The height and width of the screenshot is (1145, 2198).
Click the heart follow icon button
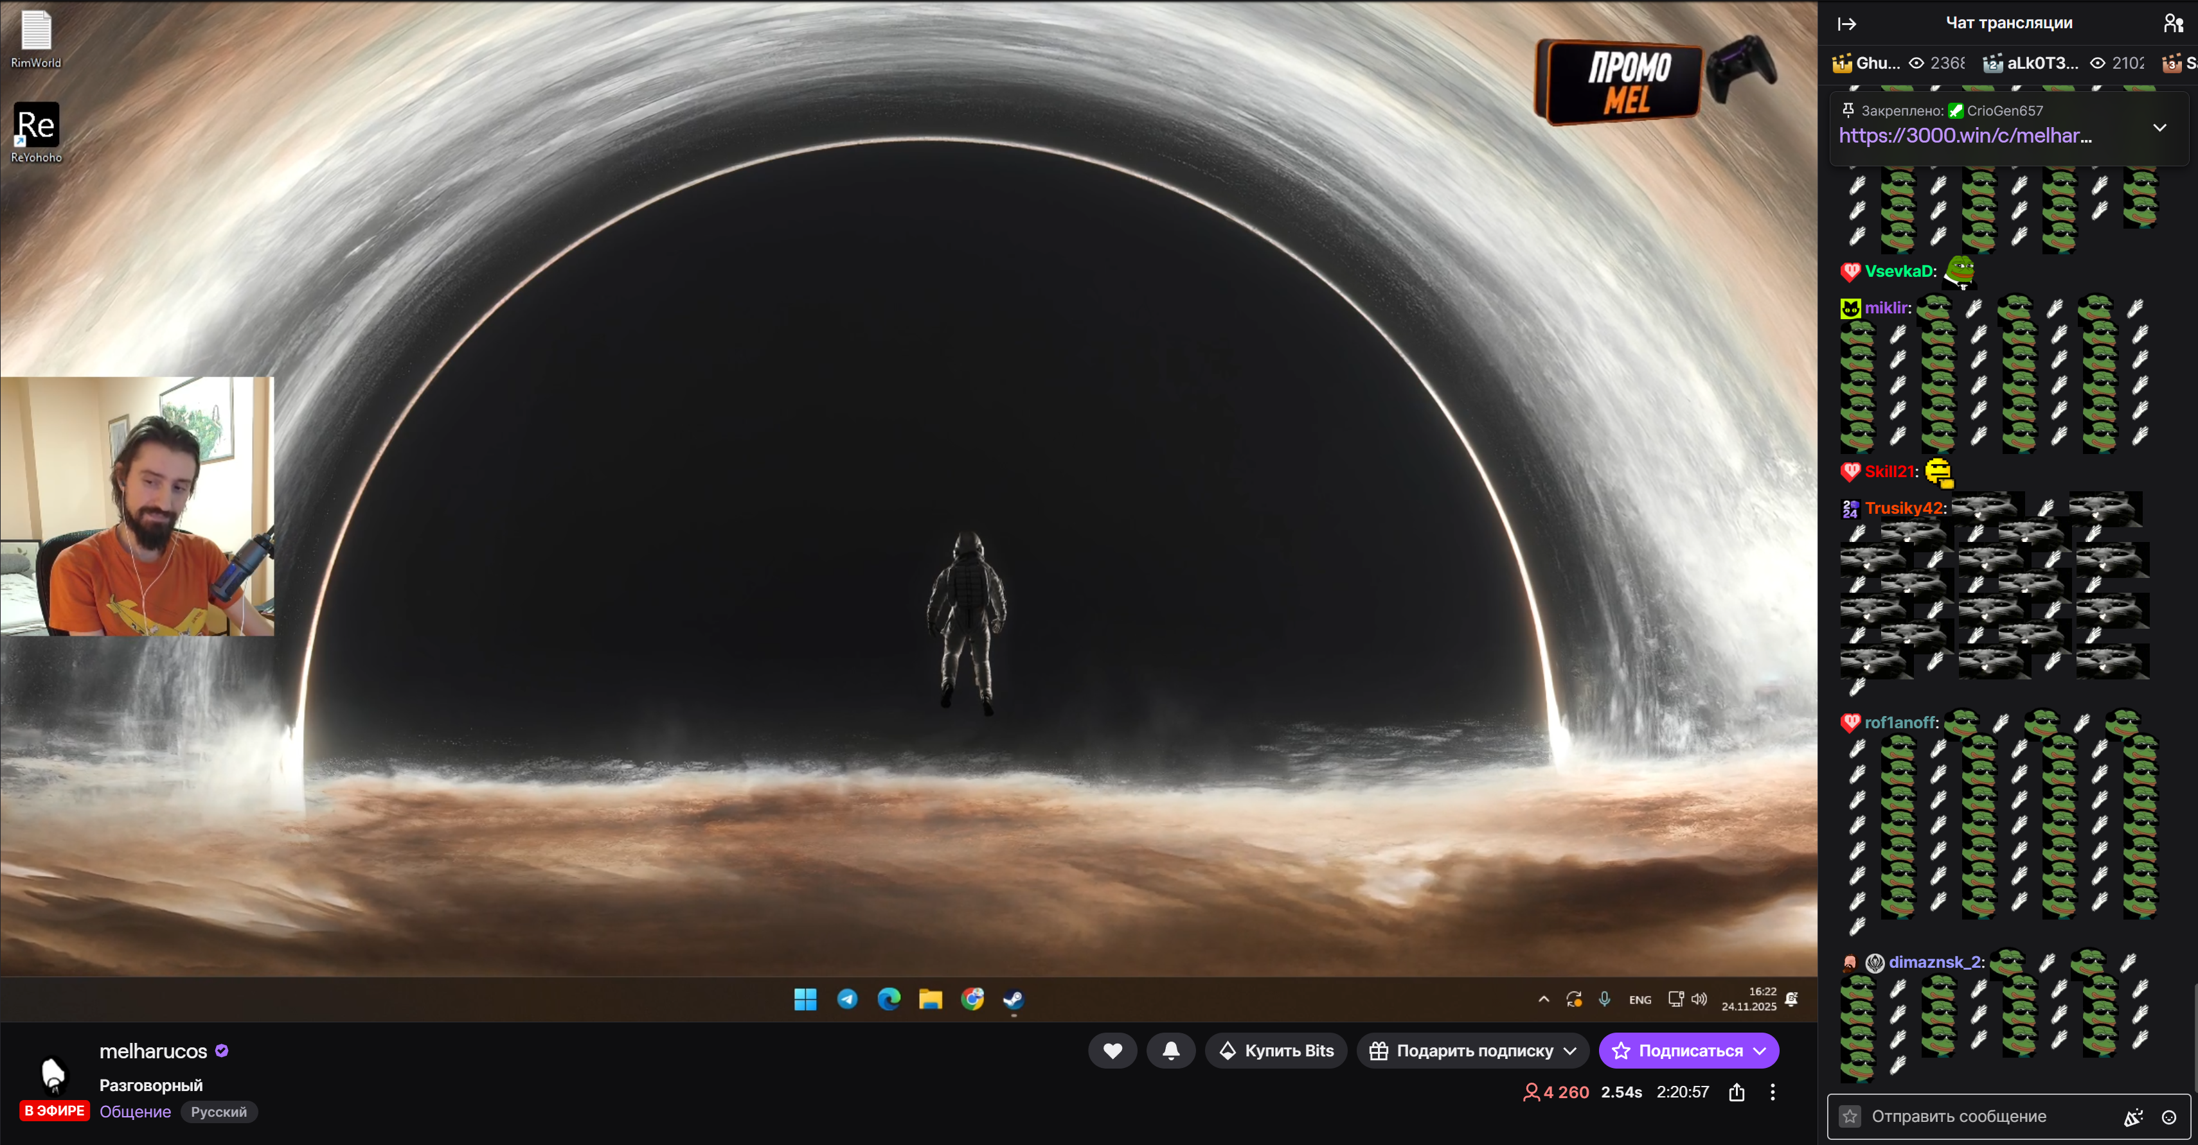pyautogui.click(x=1112, y=1051)
